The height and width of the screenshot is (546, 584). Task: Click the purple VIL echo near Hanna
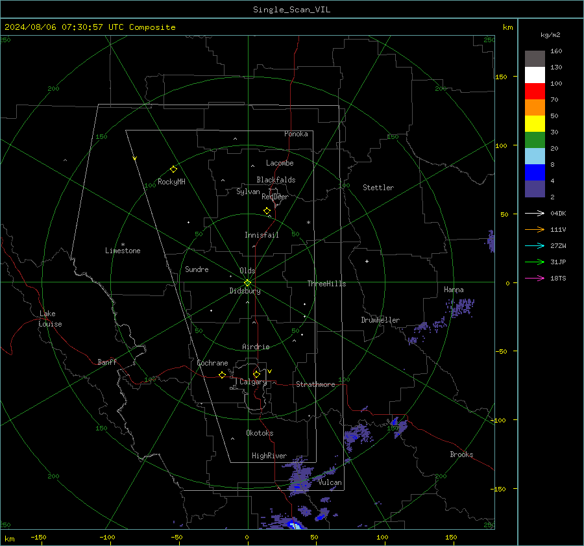(461, 307)
